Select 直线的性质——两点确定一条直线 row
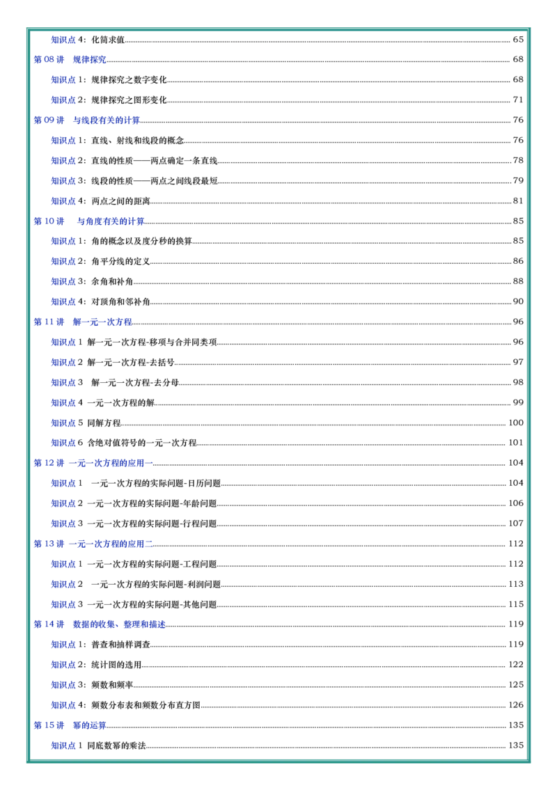 (287, 160)
